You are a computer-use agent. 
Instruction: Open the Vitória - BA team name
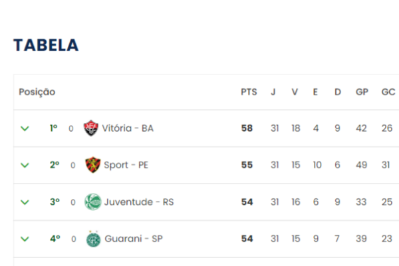[128, 128]
